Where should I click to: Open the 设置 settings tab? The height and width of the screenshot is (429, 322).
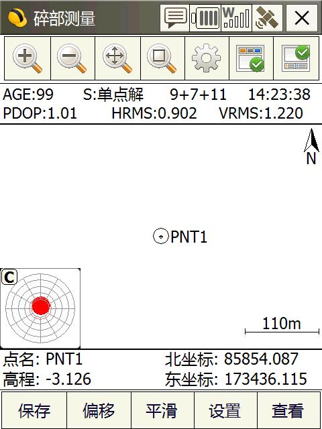[225, 410]
